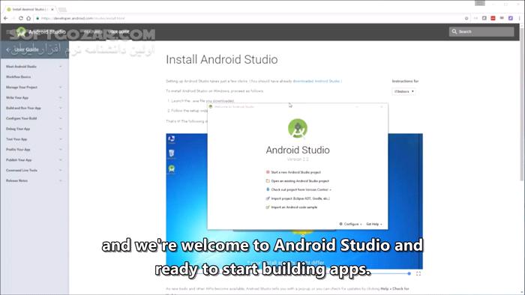Expand the Build and Run Your App chevron
This screenshot has width=525, height=295.
tap(60, 108)
